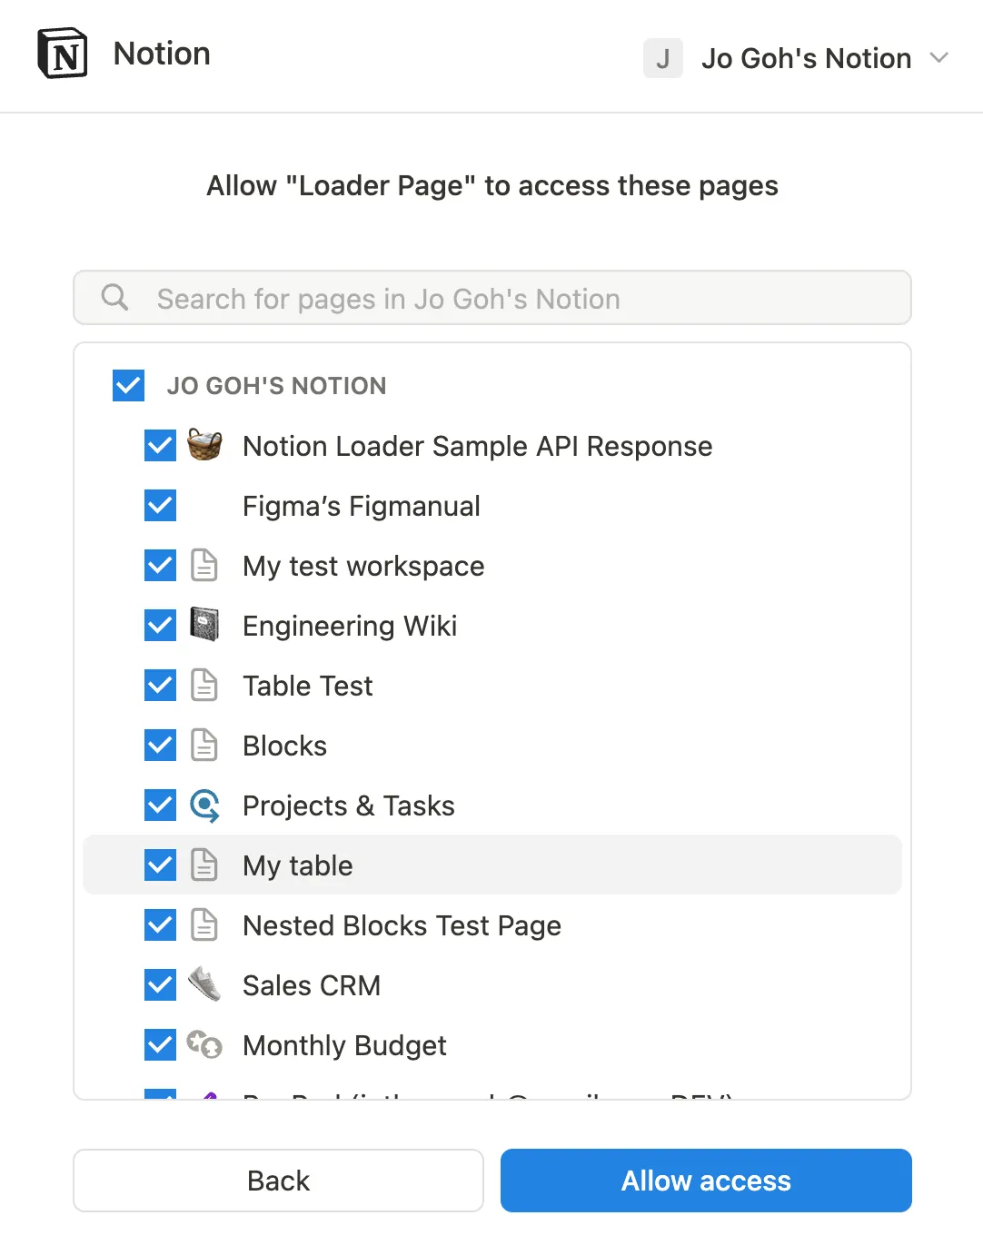Image resolution: width=983 pixels, height=1255 pixels.
Task: Click the recycling icon beside Monthly Budget
Action: 204,1044
